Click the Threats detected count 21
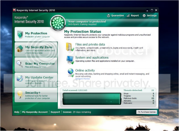Image resolution: width=179 pixels, height=131 pixels. coord(153,90)
